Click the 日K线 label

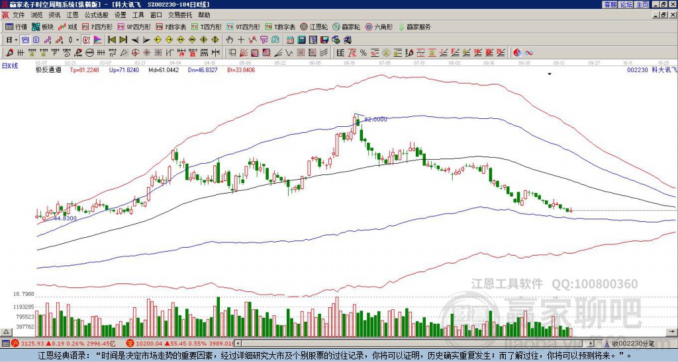pos(10,65)
